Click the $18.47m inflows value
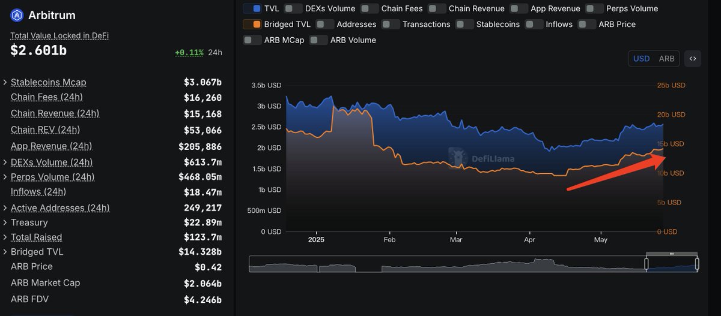This screenshot has height=316, width=721. tap(203, 192)
